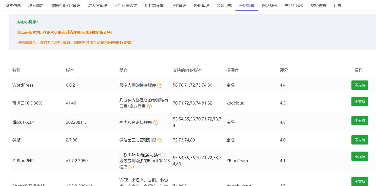Open the 财务信息 tab
The height and width of the screenshot is (186, 376).
point(319,5)
